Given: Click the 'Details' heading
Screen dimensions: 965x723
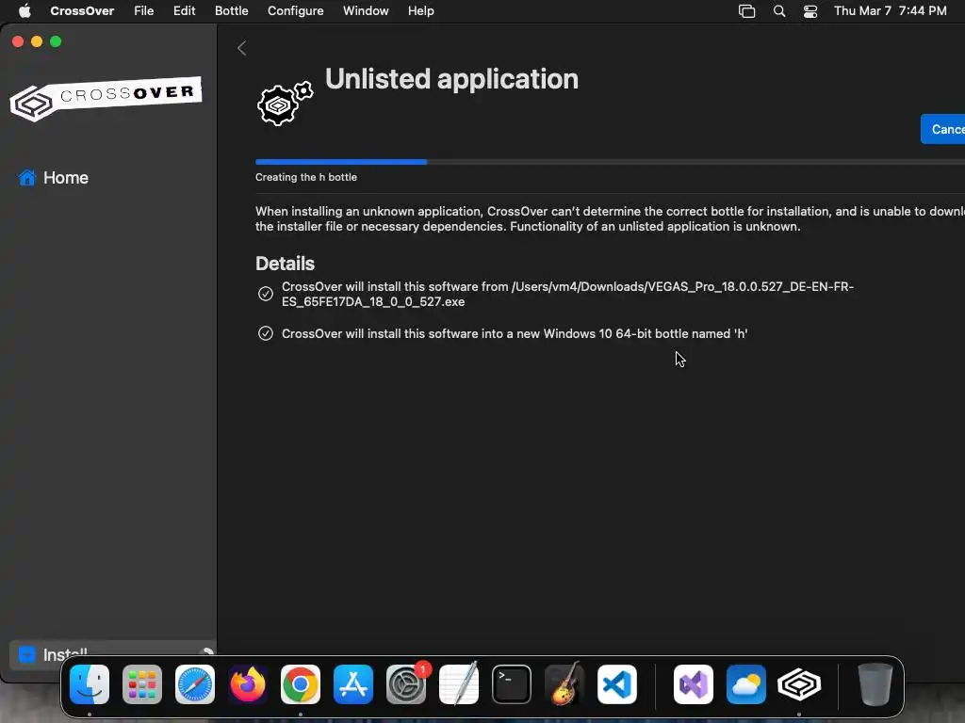Looking at the screenshot, I should pos(285,264).
